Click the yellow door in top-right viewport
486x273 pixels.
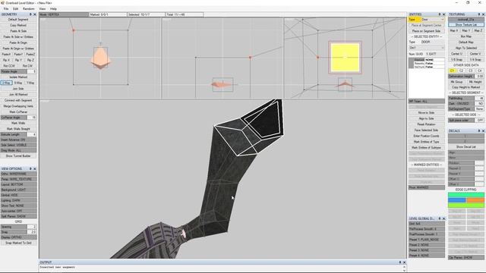(345, 58)
